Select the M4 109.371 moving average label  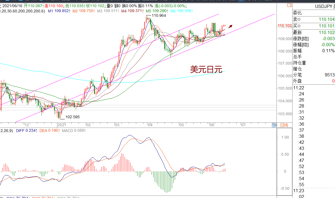(133, 11)
